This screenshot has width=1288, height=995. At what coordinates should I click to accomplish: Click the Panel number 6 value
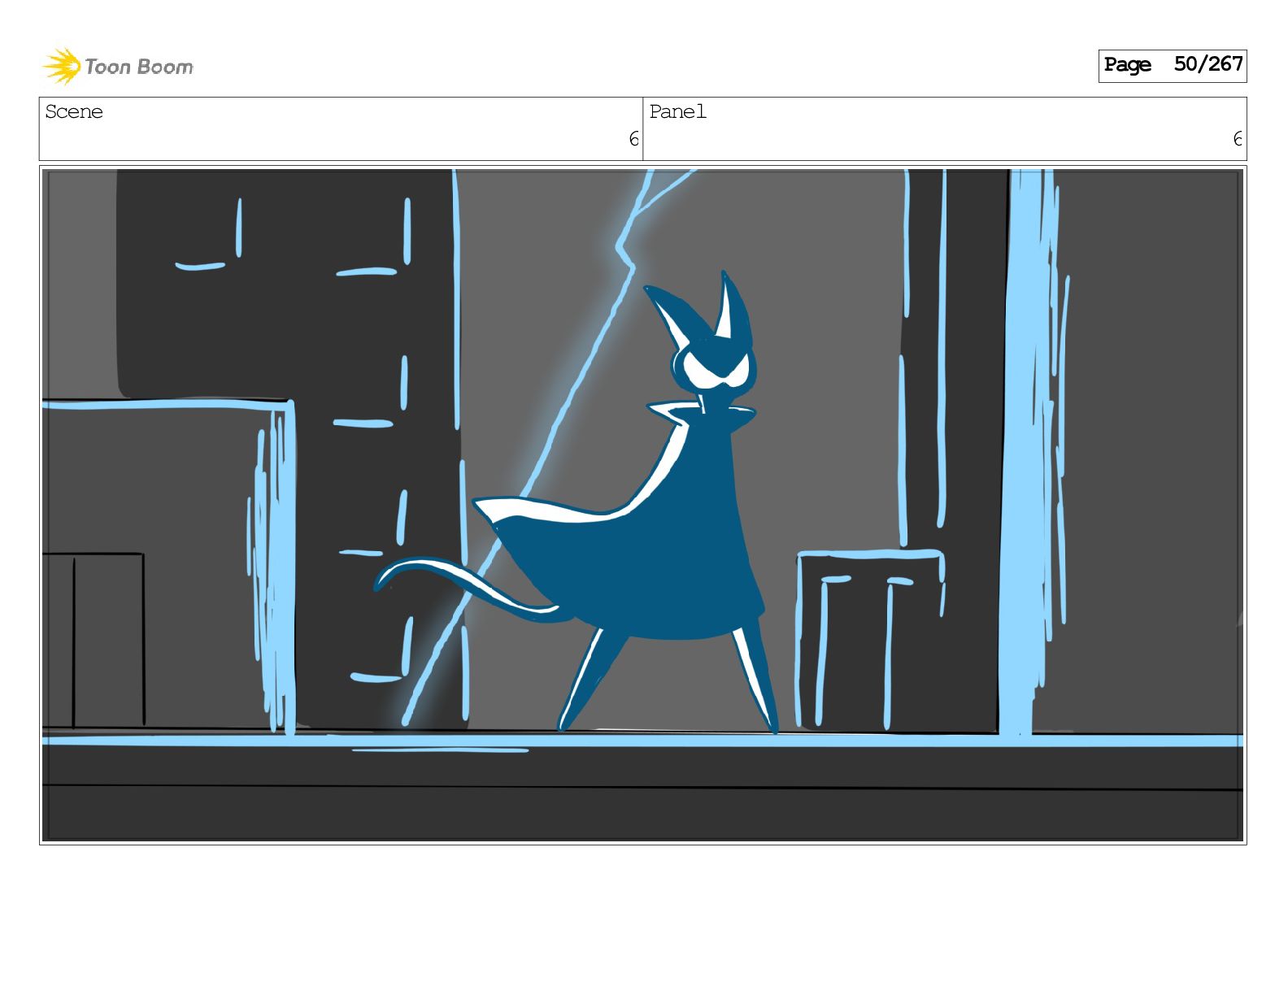tap(1238, 139)
